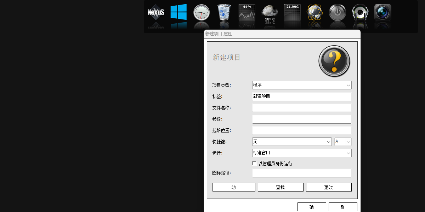Click the 文件名称 input field
This screenshot has width=425, height=212.
[302, 108]
